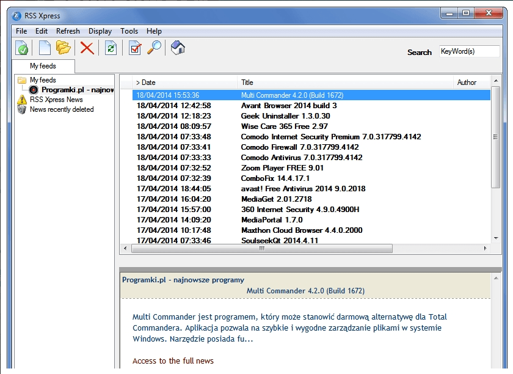
Task: Click the recycle bin icon for deleted news
Action: click(x=22, y=109)
